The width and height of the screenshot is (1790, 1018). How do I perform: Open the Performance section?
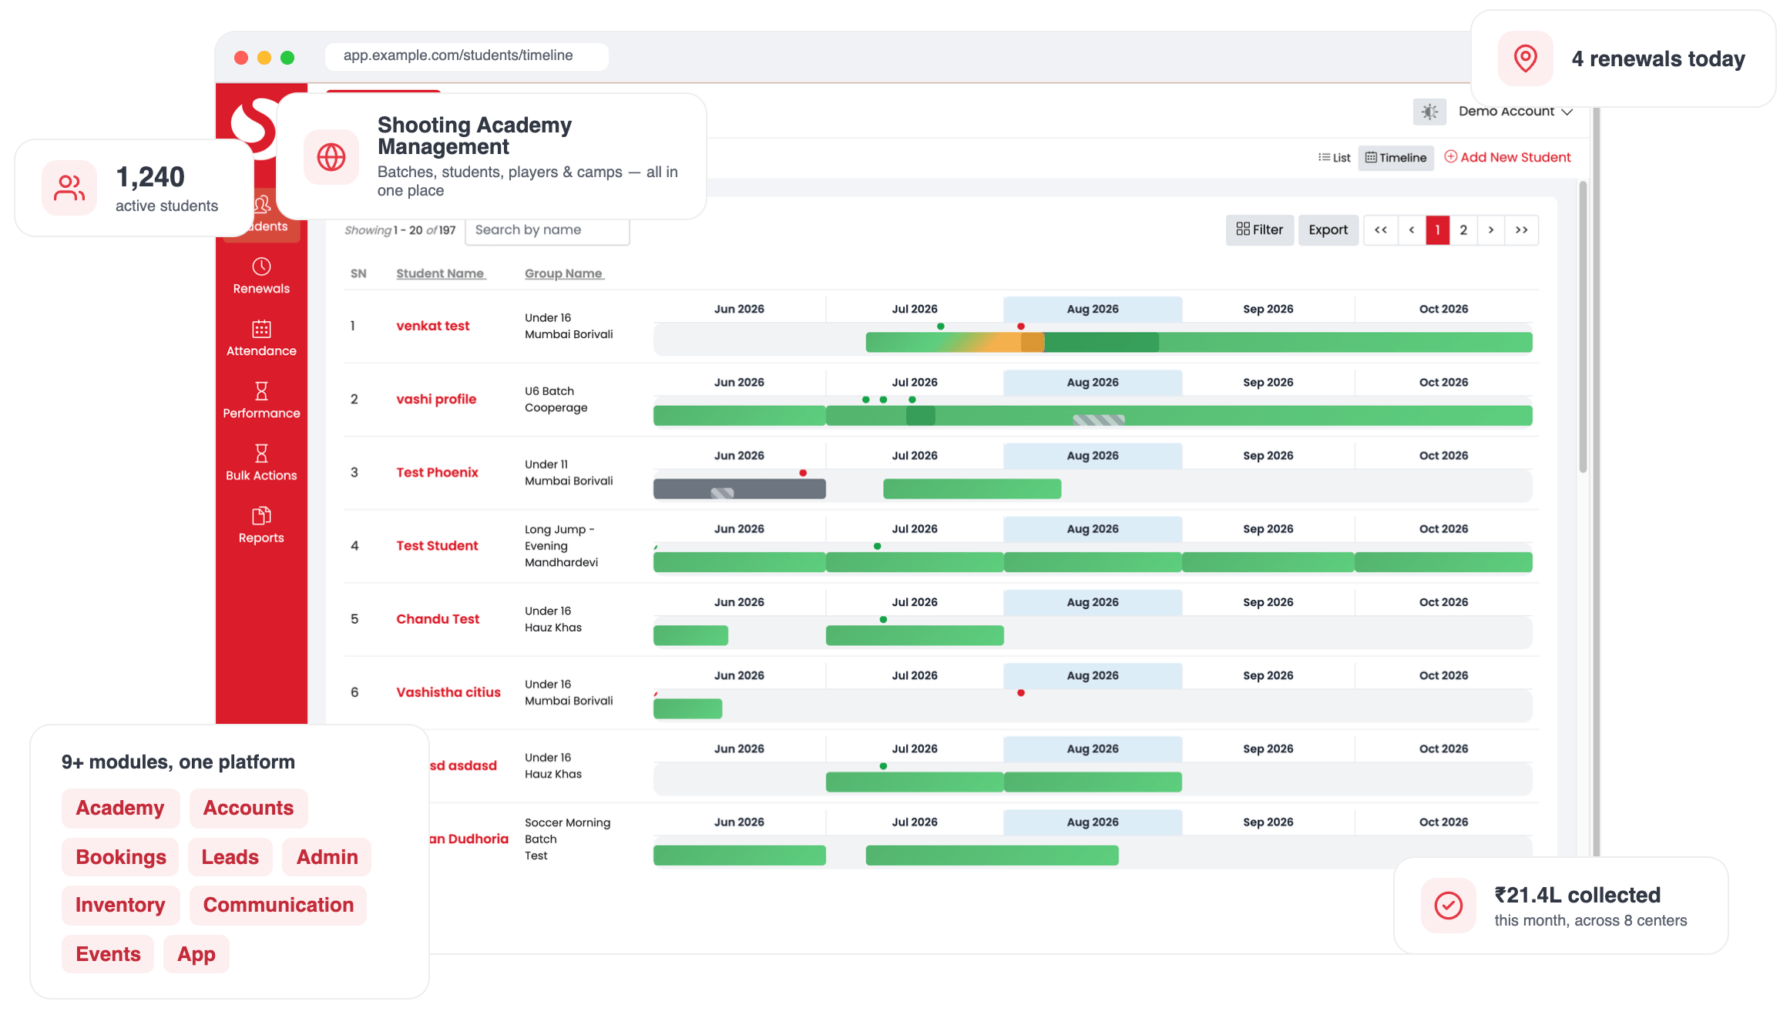pos(261,400)
